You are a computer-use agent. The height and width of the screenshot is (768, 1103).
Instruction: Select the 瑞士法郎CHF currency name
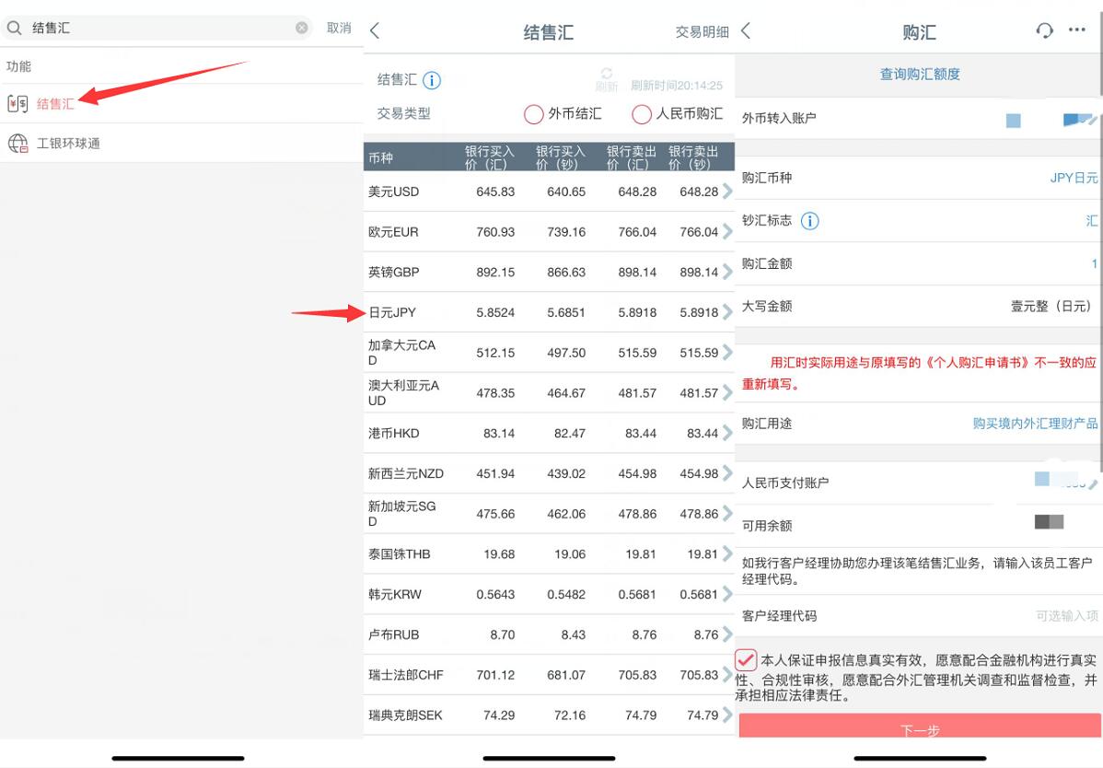[x=406, y=675]
